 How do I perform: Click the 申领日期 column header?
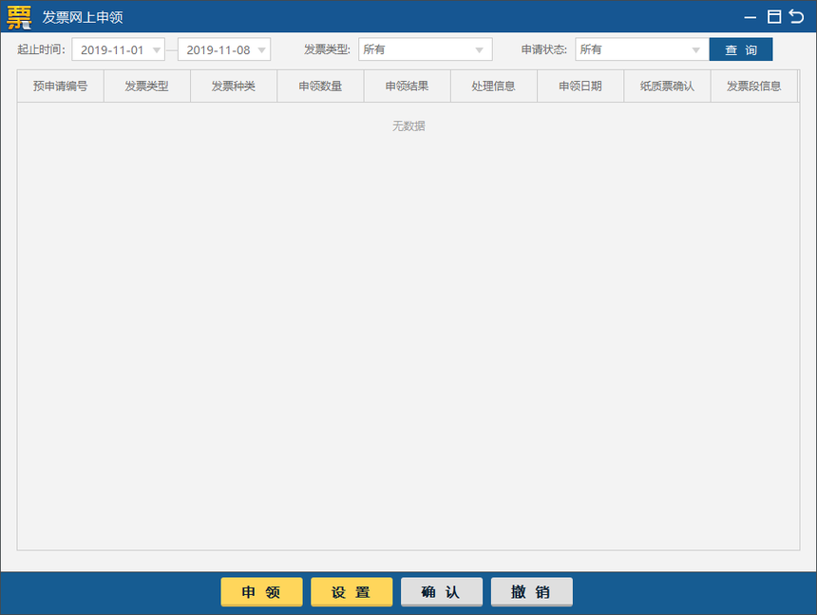tap(580, 86)
